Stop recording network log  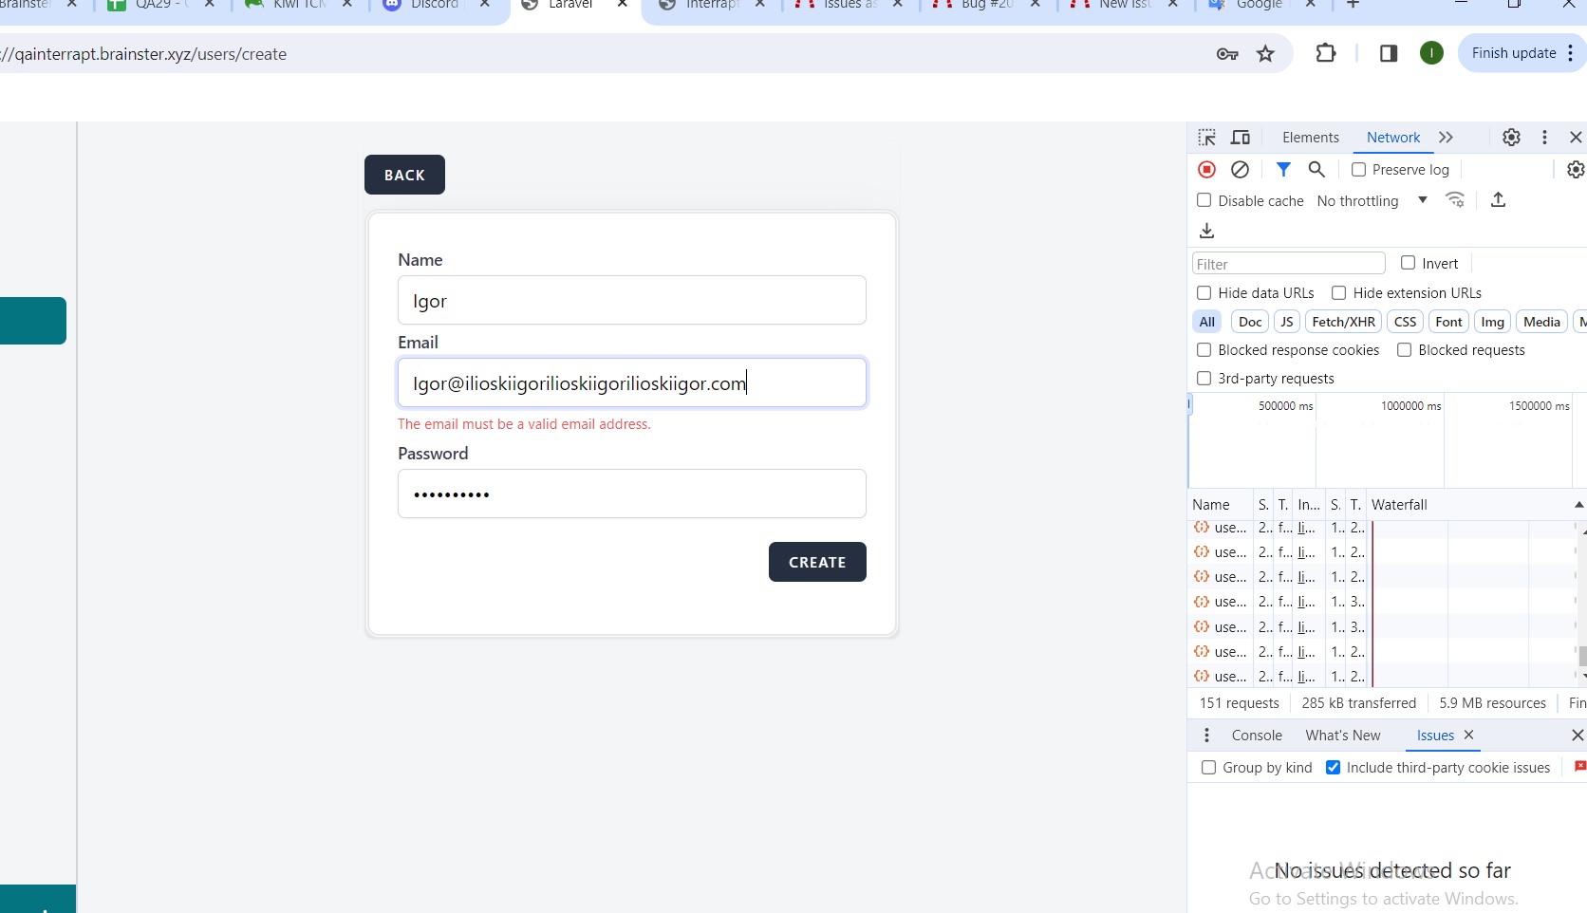(1206, 170)
